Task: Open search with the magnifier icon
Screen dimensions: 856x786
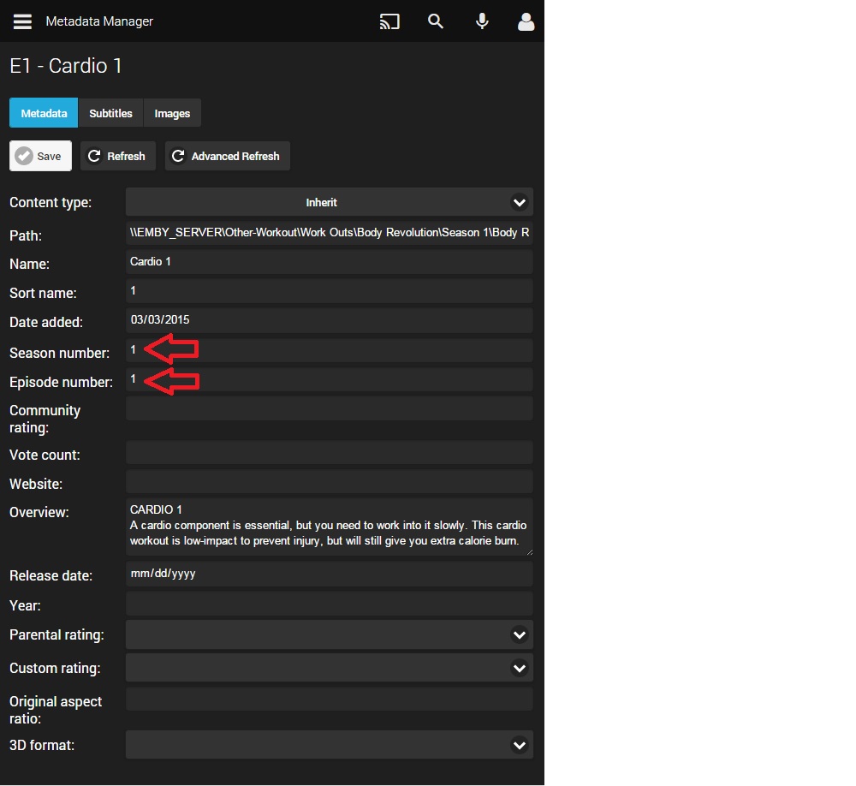Action: pyautogui.click(x=436, y=21)
